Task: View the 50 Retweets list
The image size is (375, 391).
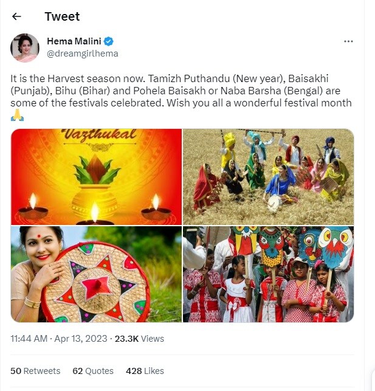Action: click(35, 371)
